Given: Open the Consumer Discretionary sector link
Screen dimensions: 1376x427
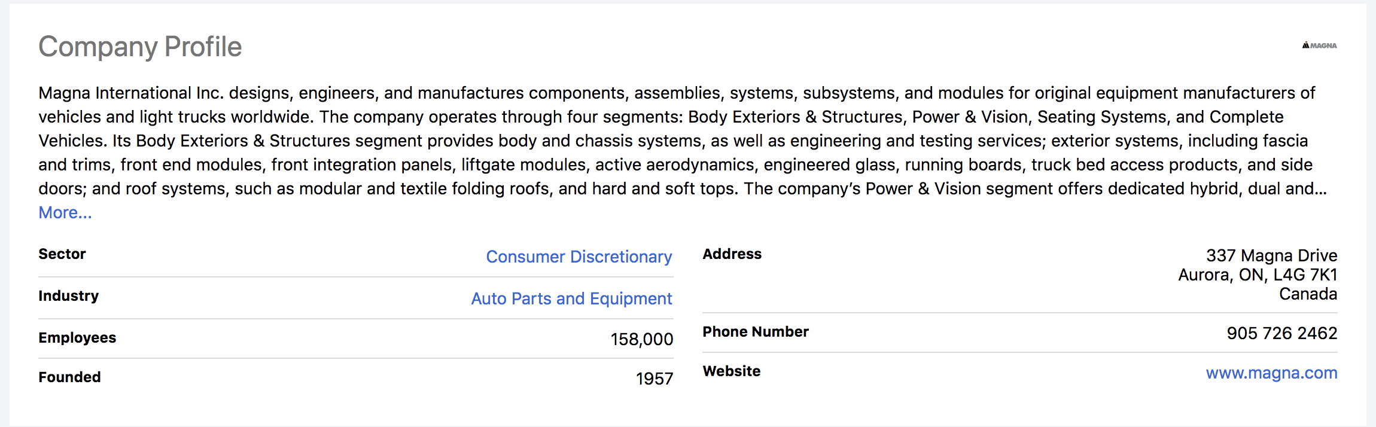Looking at the screenshot, I should tap(579, 257).
